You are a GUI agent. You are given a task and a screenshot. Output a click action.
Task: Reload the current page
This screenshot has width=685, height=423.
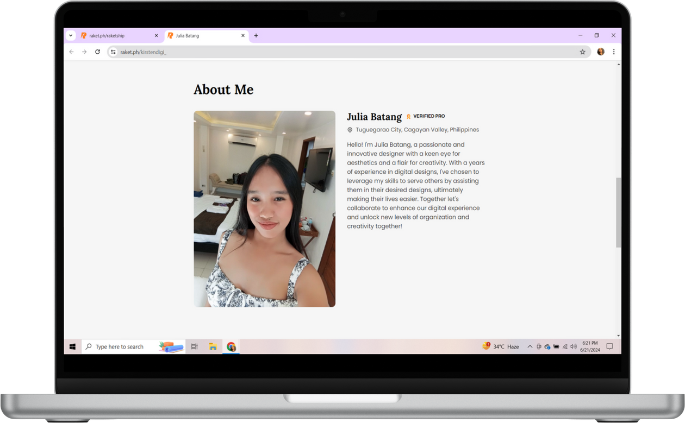coord(97,52)
